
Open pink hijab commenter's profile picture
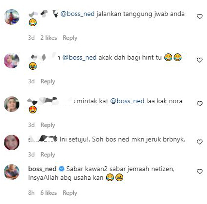tap(12, 61)
